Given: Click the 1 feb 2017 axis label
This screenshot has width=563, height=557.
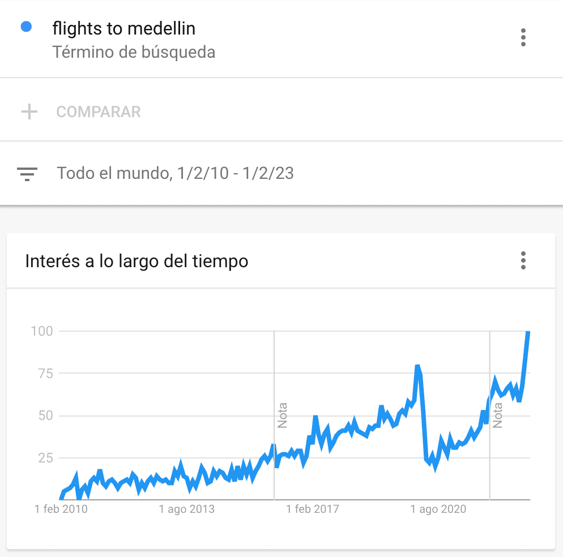Looking at the screenshot, I should [313, 509].
